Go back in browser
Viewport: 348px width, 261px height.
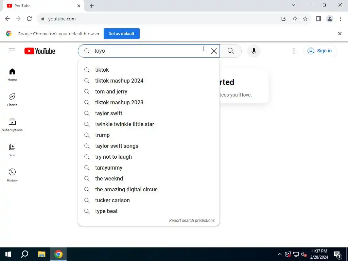[7, 19]
